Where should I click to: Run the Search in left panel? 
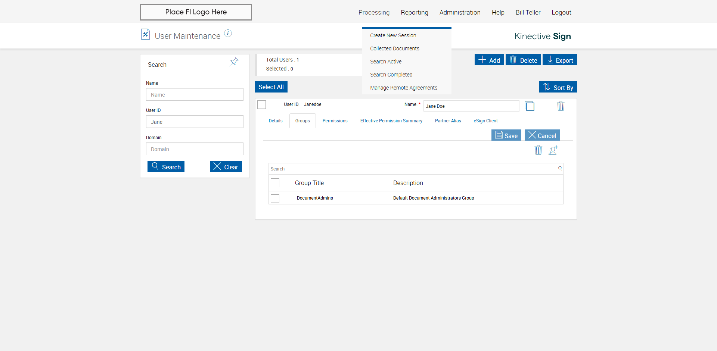tap(166, 166)
